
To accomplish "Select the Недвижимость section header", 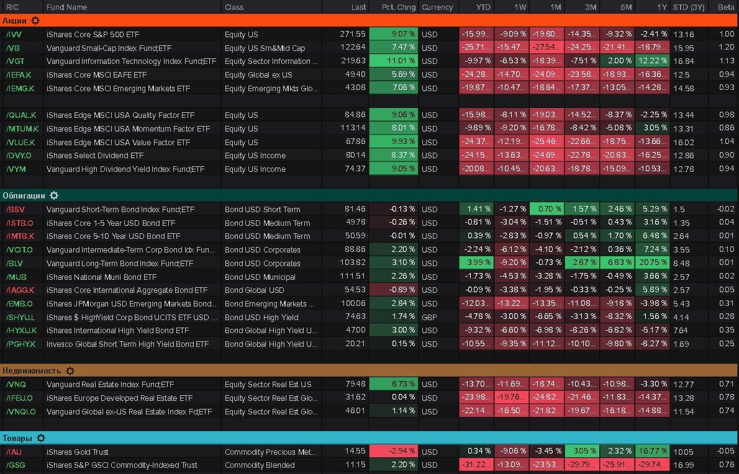I will [x=369, y=371].
